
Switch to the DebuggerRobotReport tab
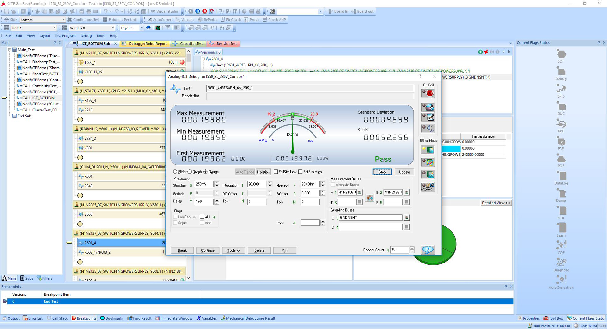tap(145, 44)
